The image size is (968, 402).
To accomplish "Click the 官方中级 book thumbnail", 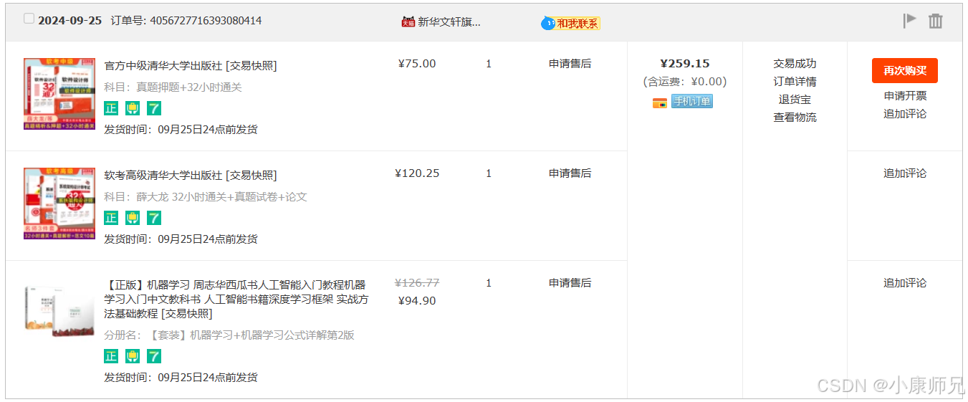I will (59, 94).
